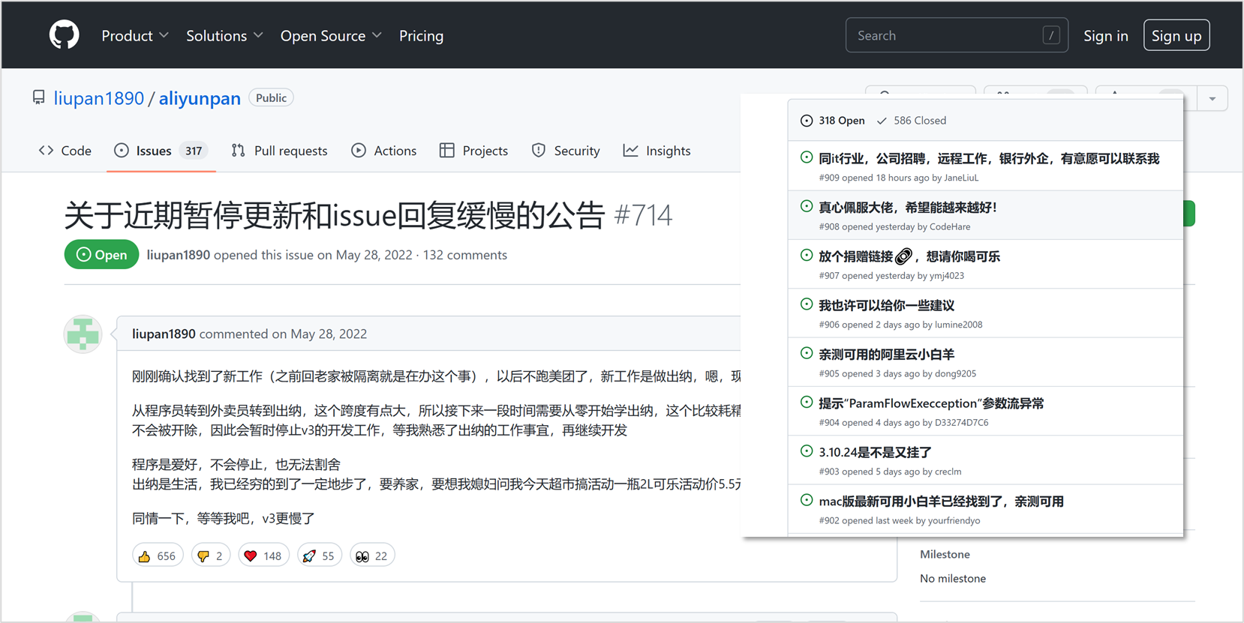Click the Actions play icon
The height and width of the screenshot is (623, 1244).
click(359, 151)
